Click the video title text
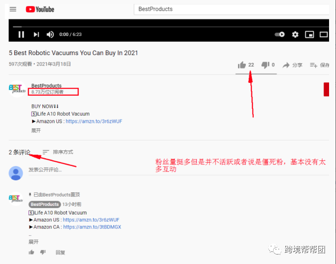Image resolution: width=336 pixels, height=264 pixels. coord(73,53)
